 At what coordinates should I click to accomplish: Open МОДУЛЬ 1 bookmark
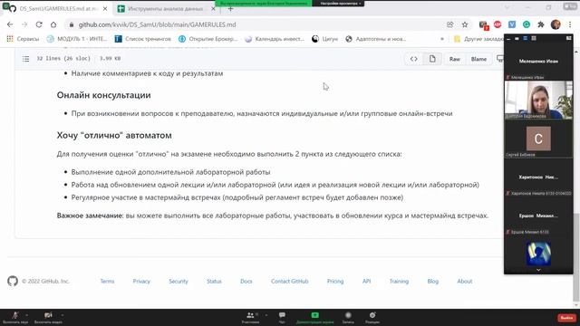coord(77,39)
